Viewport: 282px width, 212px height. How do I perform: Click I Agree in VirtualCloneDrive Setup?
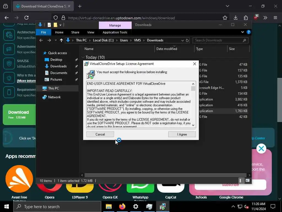pyautogui.click(x=182, y=134)
